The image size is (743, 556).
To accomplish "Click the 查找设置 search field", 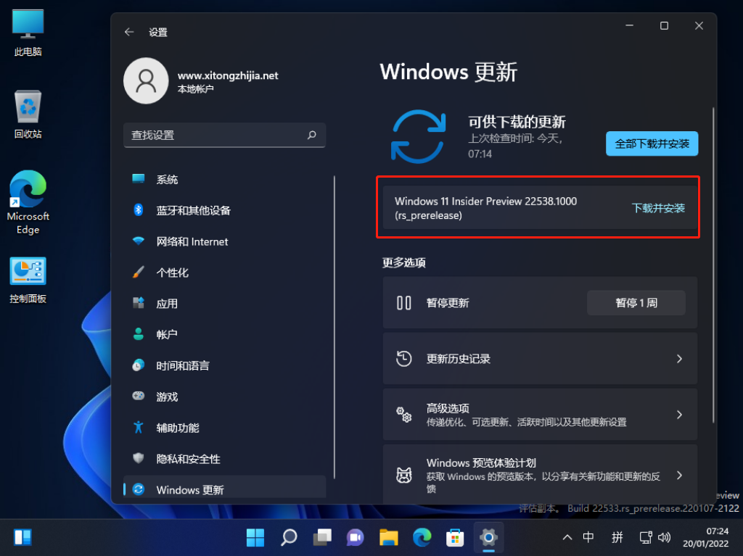I will click(224, 135).
